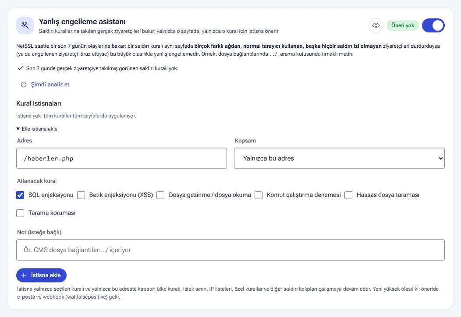Click the 'Son 7 günde gerçek ziyaretçiye' message
Screen dimensions: 461x317
tap(102, 68)
